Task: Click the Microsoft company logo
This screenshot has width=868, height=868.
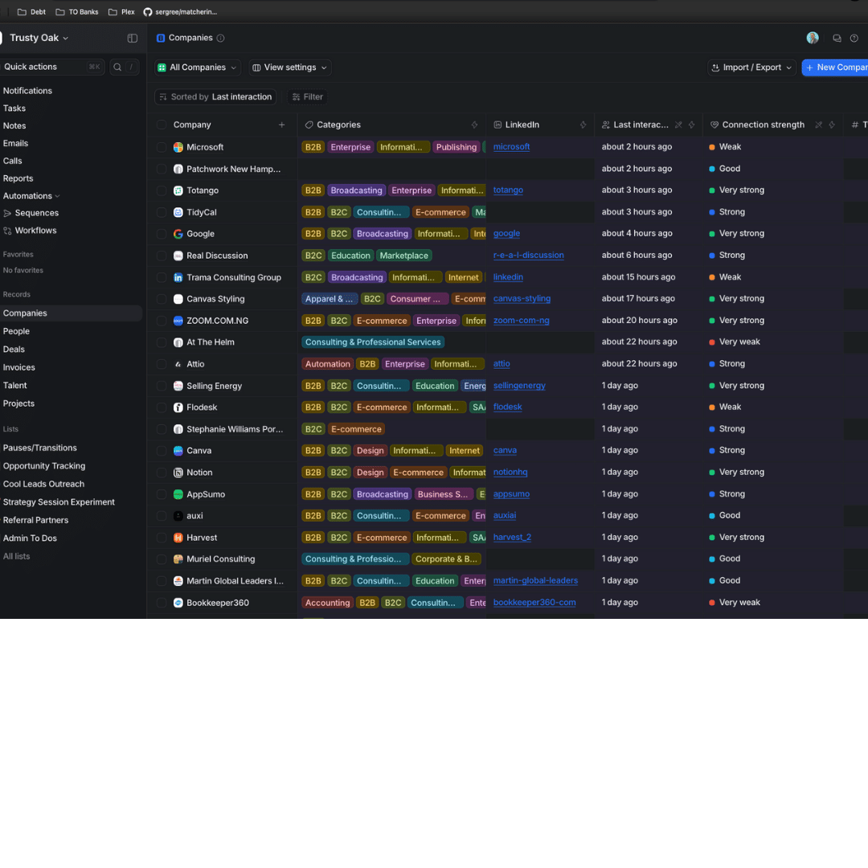Action: tap(178, 147)
